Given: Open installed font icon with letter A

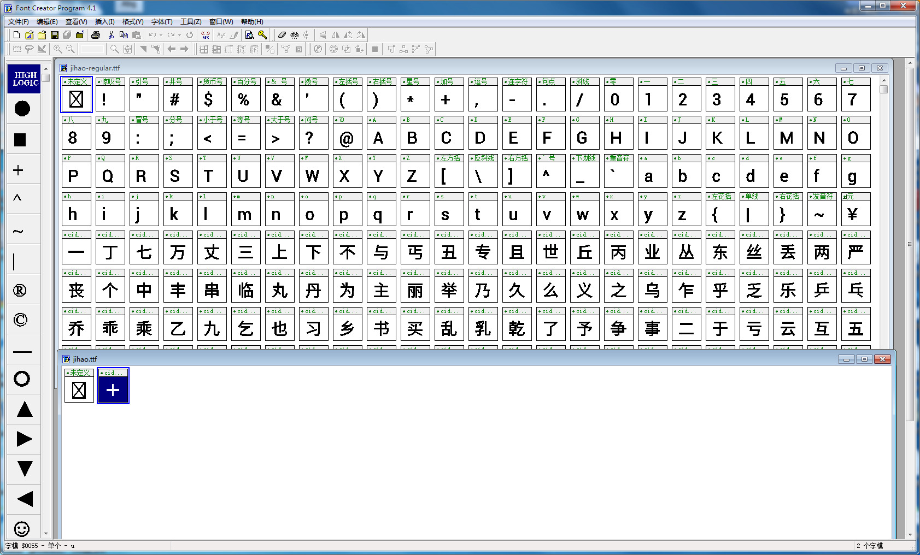Looking at the screenshot, I should [29, 35].
